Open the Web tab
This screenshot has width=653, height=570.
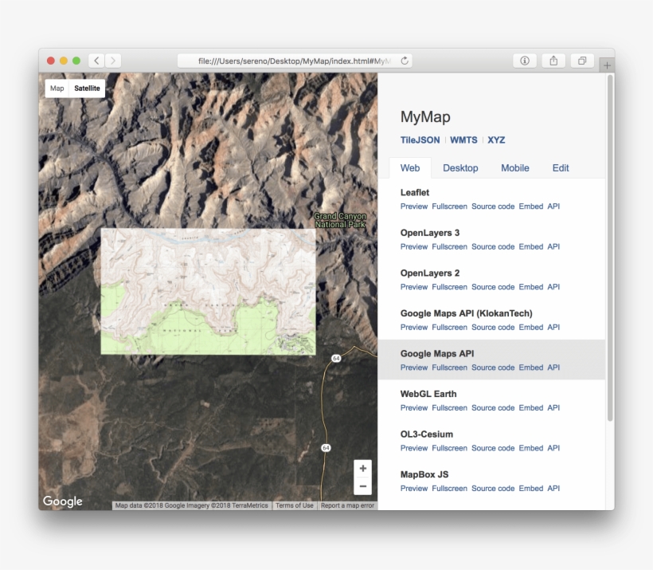[x=410, y=168]
